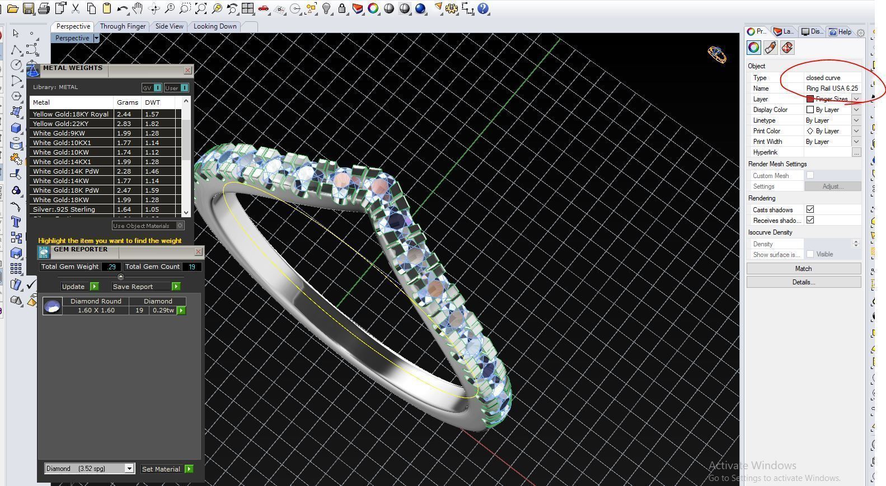Screen dimensions: 886x486
Task: Open the Layer dropdown for Finger Sizes
Action: 856,99
